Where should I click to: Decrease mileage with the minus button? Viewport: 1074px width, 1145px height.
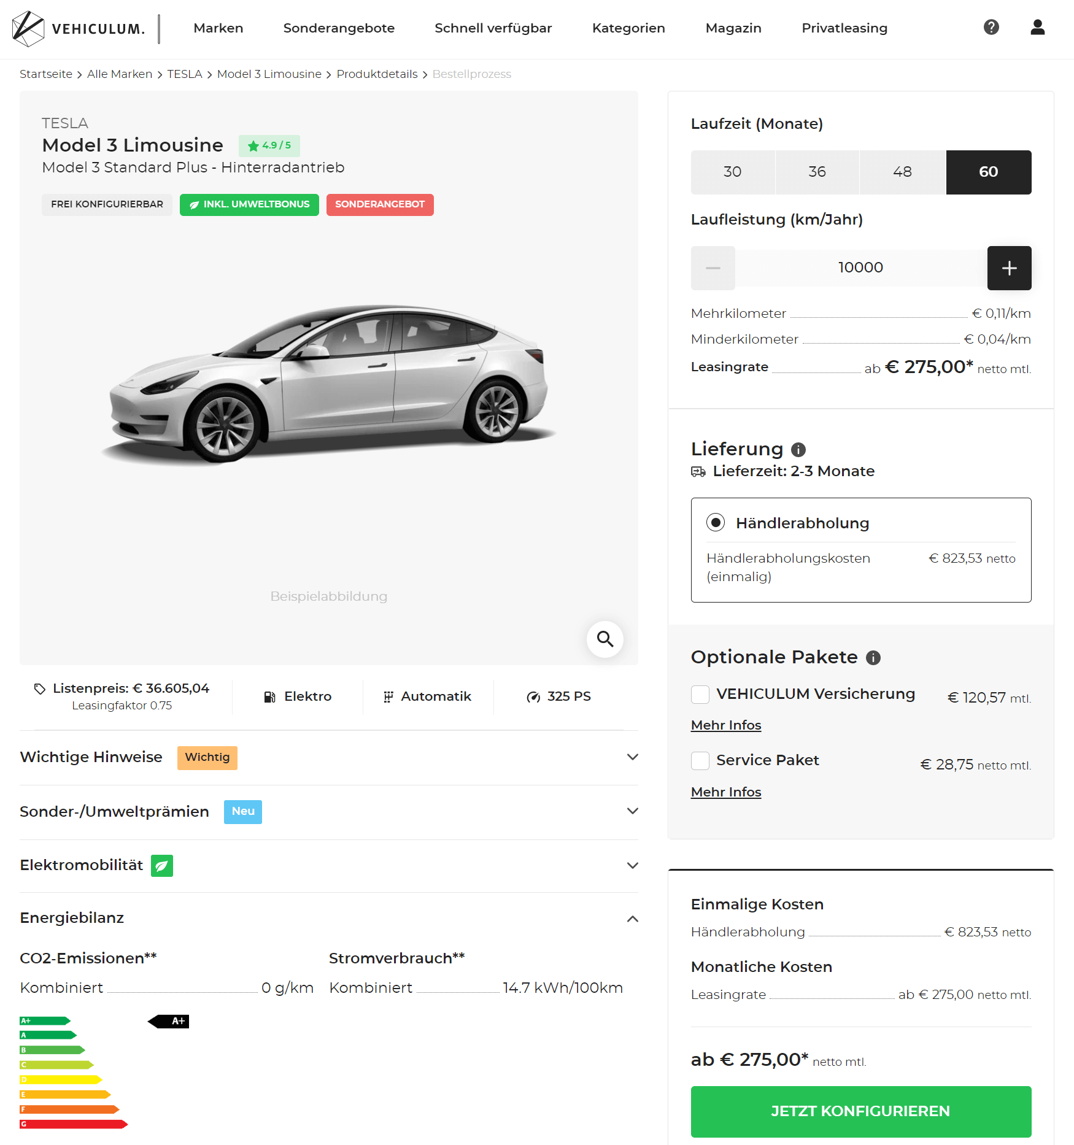tap(713, 268)
